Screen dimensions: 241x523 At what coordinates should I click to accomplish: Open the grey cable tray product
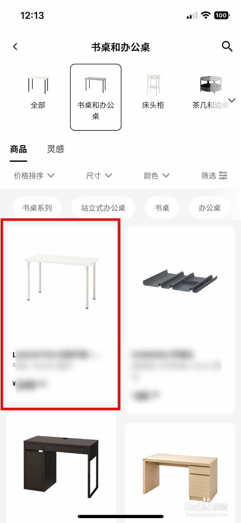180,320
